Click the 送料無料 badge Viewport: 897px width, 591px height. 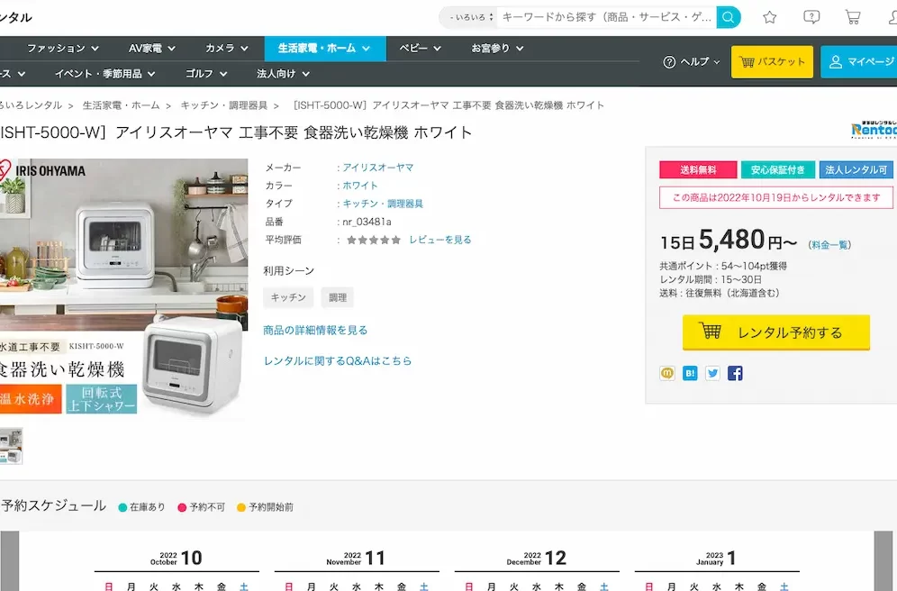(698, 170)
